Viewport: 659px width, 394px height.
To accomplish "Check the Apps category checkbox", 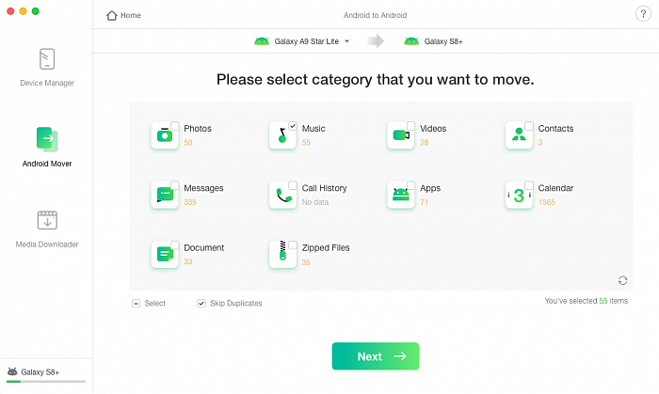I will point(411,185).
